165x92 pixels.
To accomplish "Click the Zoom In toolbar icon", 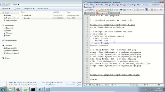I will click(128, 10).
